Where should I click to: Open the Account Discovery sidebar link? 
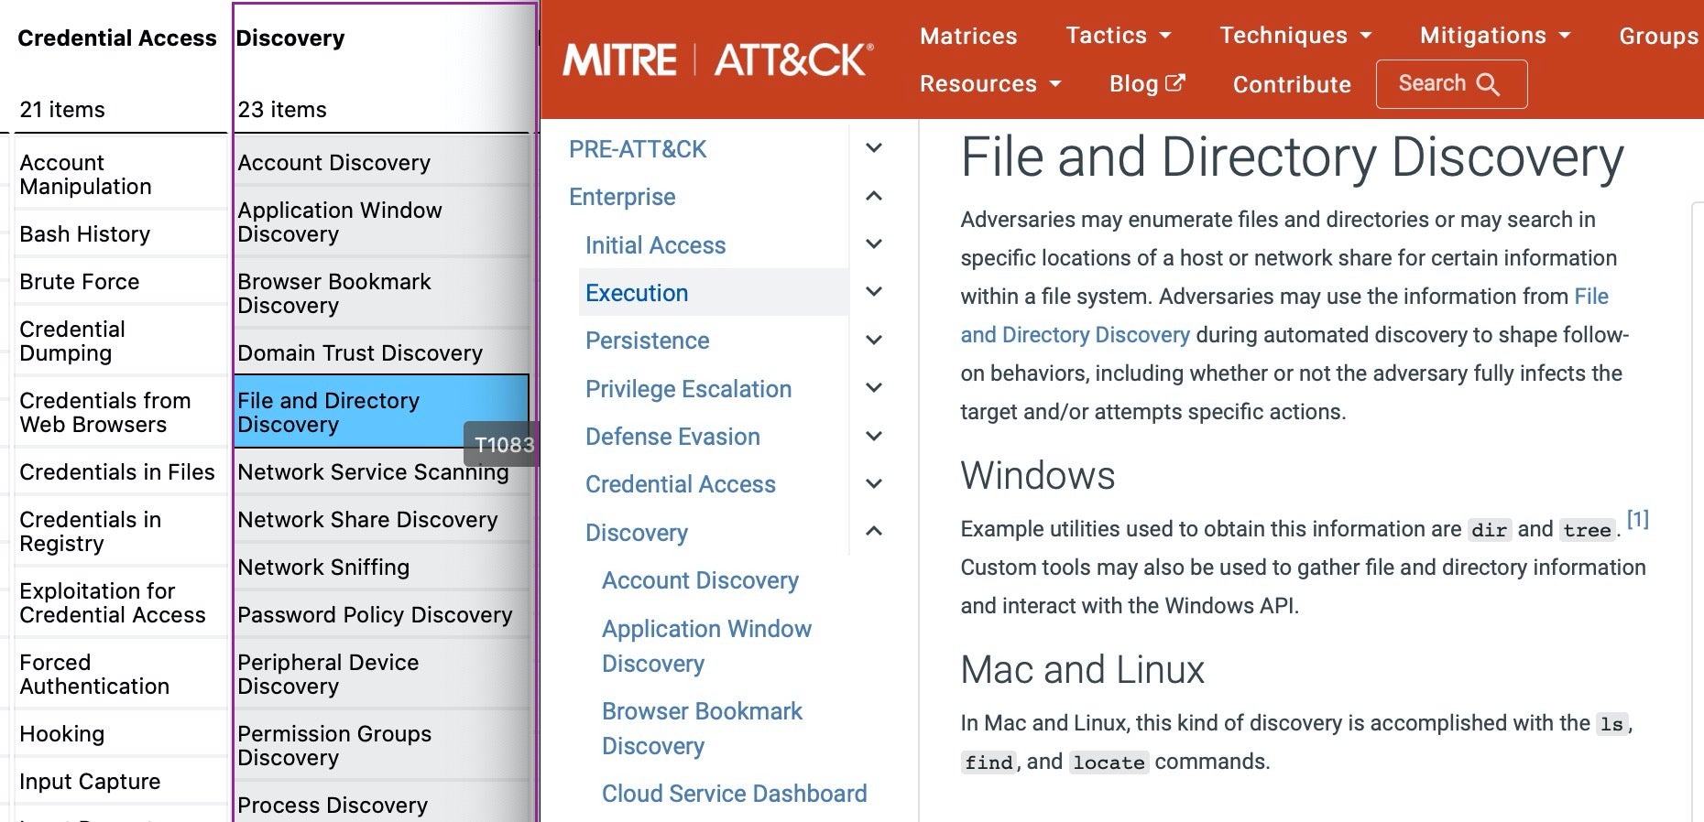pyautogui.click(x=700, y=580)
